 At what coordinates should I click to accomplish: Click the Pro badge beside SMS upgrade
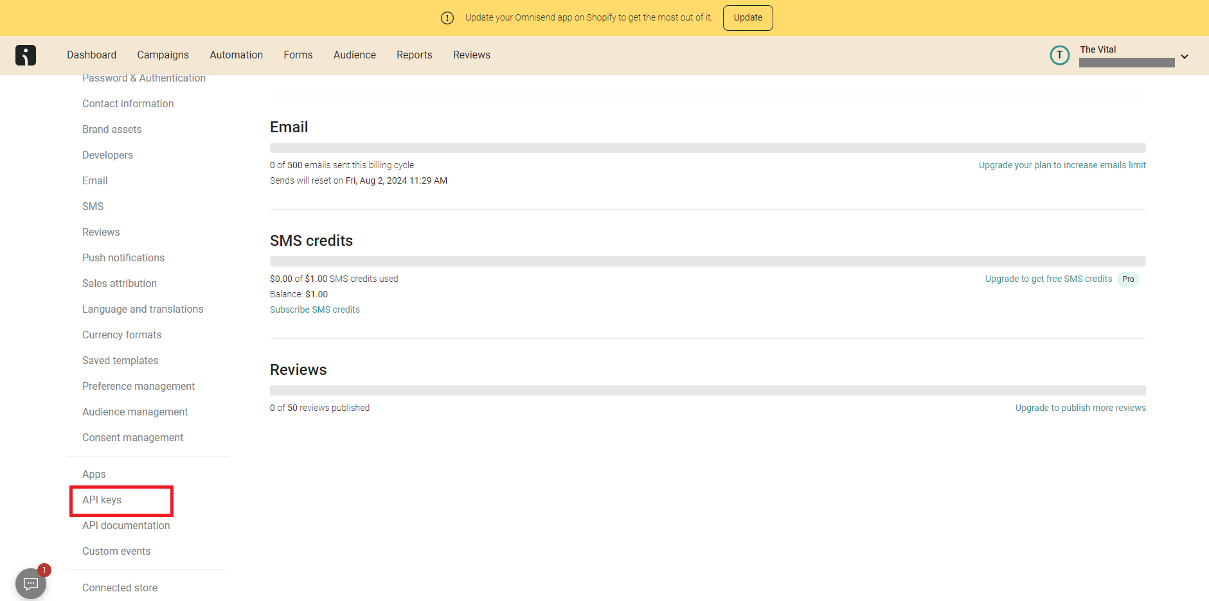click(x=1128, y=279)
